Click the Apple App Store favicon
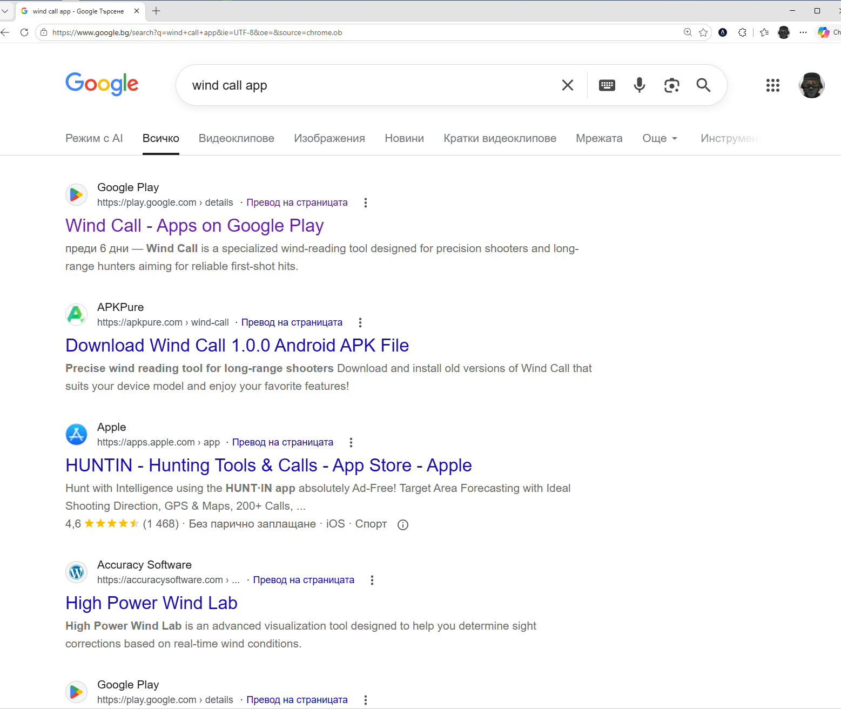 (76, 434)
